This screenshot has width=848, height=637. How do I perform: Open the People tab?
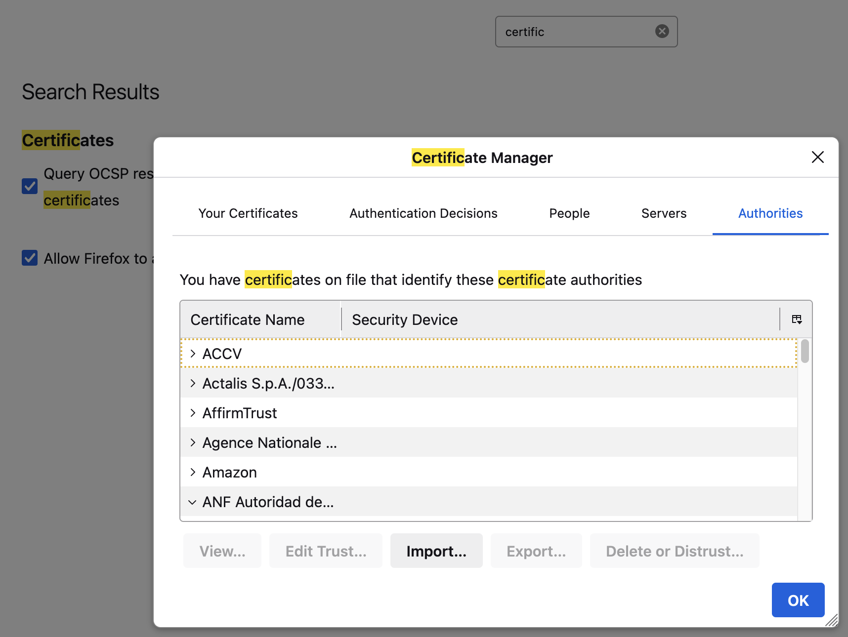point(569,213)
